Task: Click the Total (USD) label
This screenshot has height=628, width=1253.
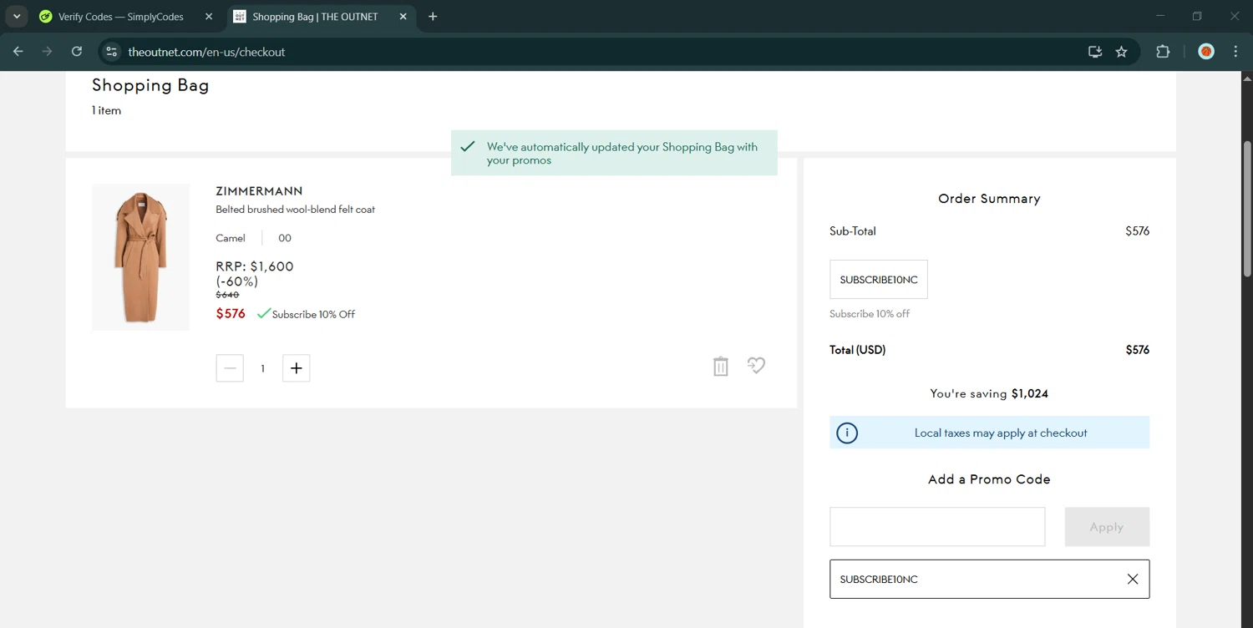Action: 857,350
